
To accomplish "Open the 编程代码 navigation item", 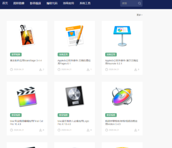I will click(x=52, y=3).
